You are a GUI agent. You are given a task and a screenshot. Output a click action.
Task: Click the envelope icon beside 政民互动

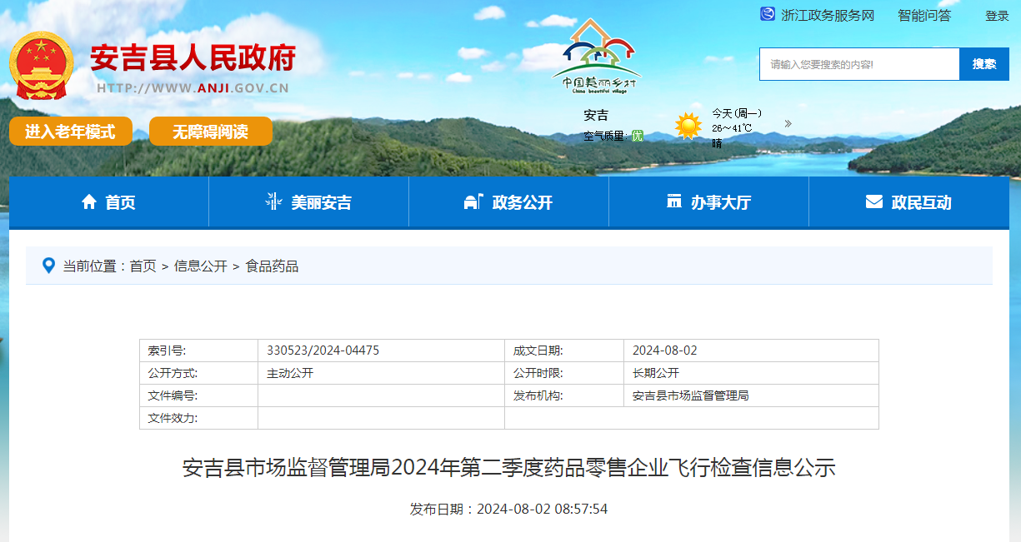873,201
